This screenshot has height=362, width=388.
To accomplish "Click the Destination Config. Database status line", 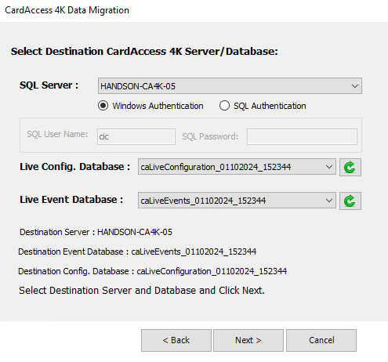I will 152,271.
